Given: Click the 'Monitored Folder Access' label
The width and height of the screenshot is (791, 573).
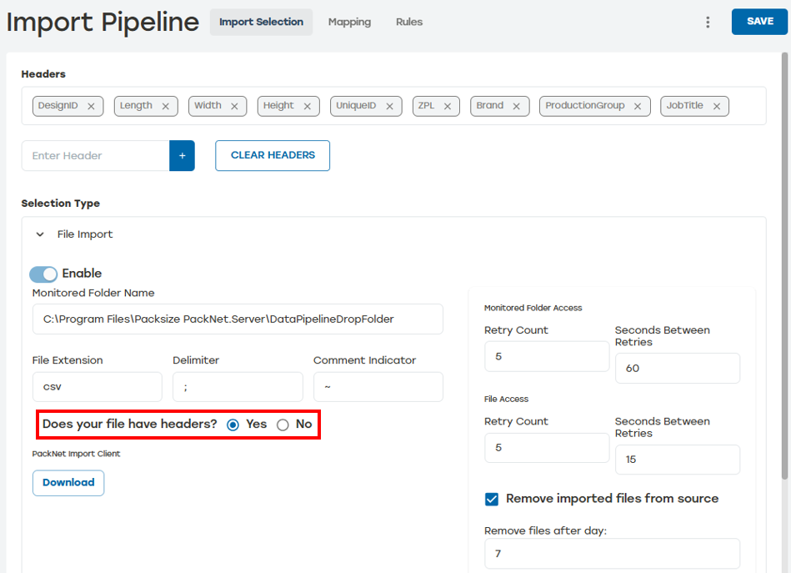Looking at the screenshot, I should pyautogui.click(x=533, y=308).
